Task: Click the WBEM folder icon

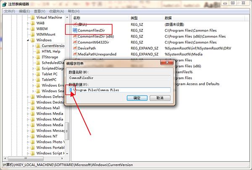Action: [33, 29]
